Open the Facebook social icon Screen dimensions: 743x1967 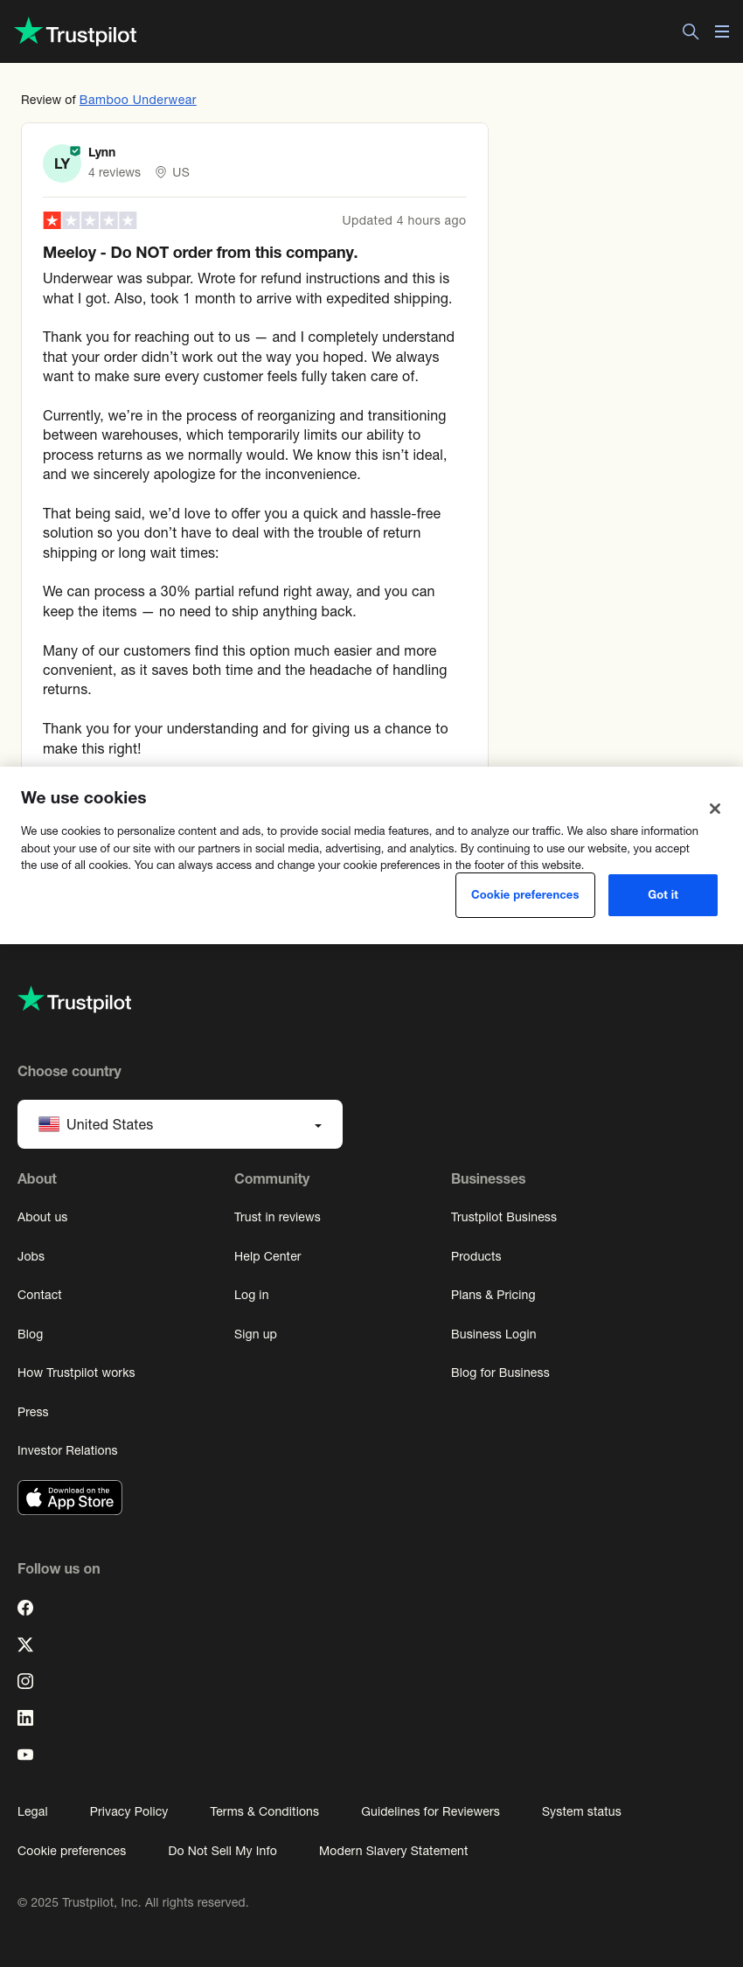[25, 1608]
